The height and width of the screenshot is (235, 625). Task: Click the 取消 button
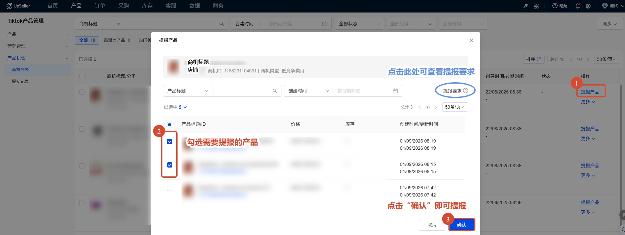[432, 225]
